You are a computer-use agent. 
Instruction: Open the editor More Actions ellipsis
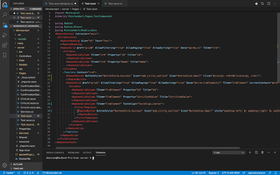click(x=275, y=3)
